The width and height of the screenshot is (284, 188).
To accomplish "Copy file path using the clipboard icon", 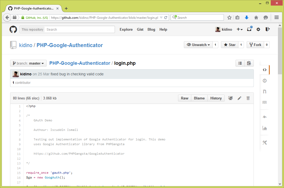I will pyautogui.click(x=249, y=63).
